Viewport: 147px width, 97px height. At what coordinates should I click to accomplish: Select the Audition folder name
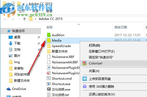click(x=58, y=35)
